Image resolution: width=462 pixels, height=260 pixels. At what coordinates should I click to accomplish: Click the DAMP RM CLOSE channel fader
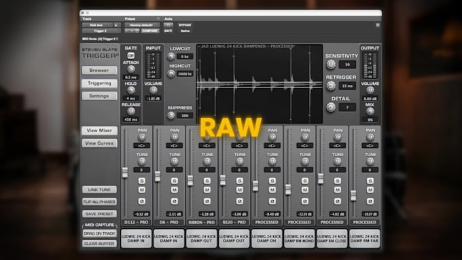(x=321, y=179)
